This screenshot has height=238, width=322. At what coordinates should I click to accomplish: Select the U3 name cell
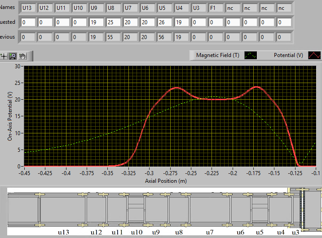[x=198, y=8]
